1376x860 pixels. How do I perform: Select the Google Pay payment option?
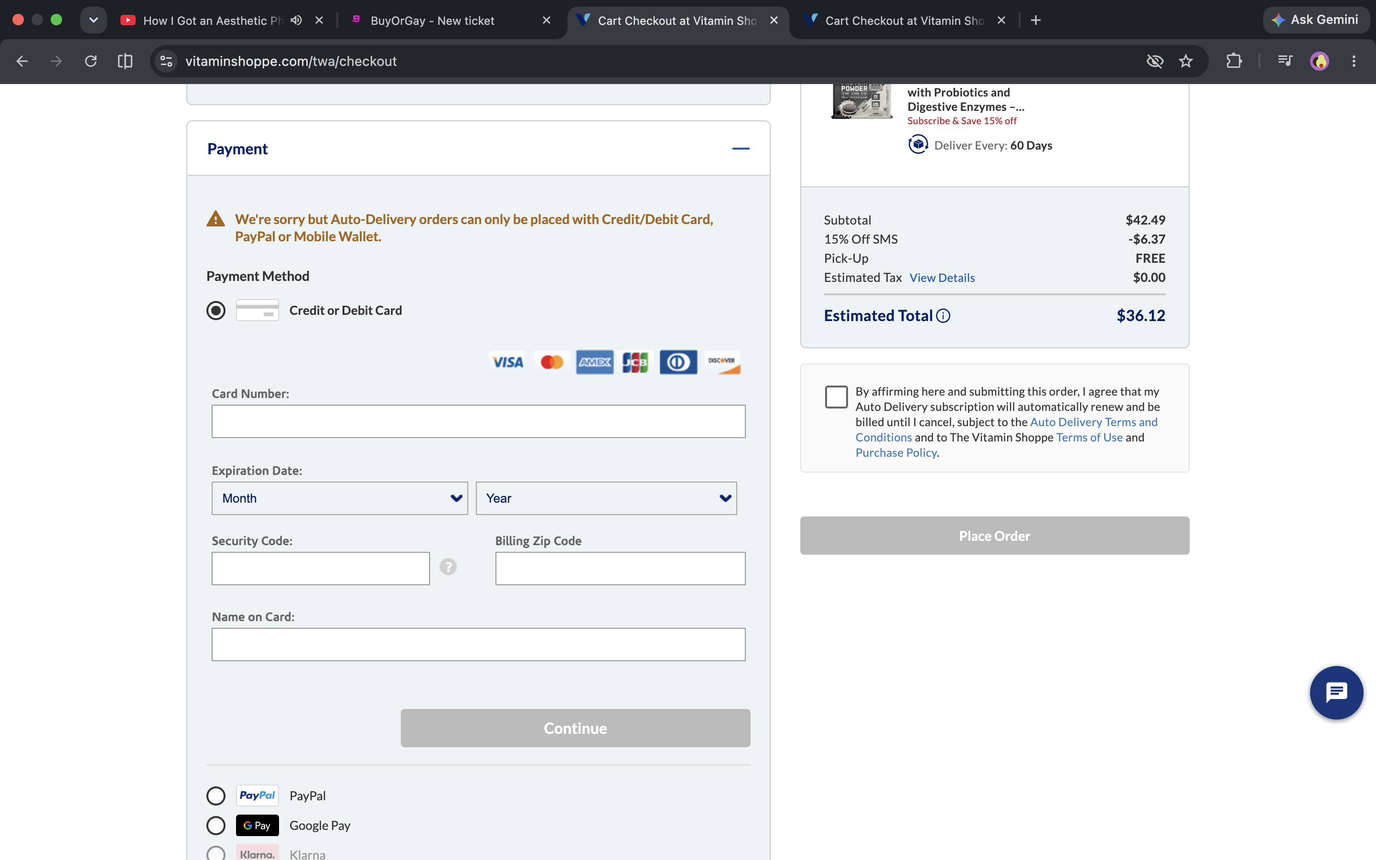[x=216, y=825]
